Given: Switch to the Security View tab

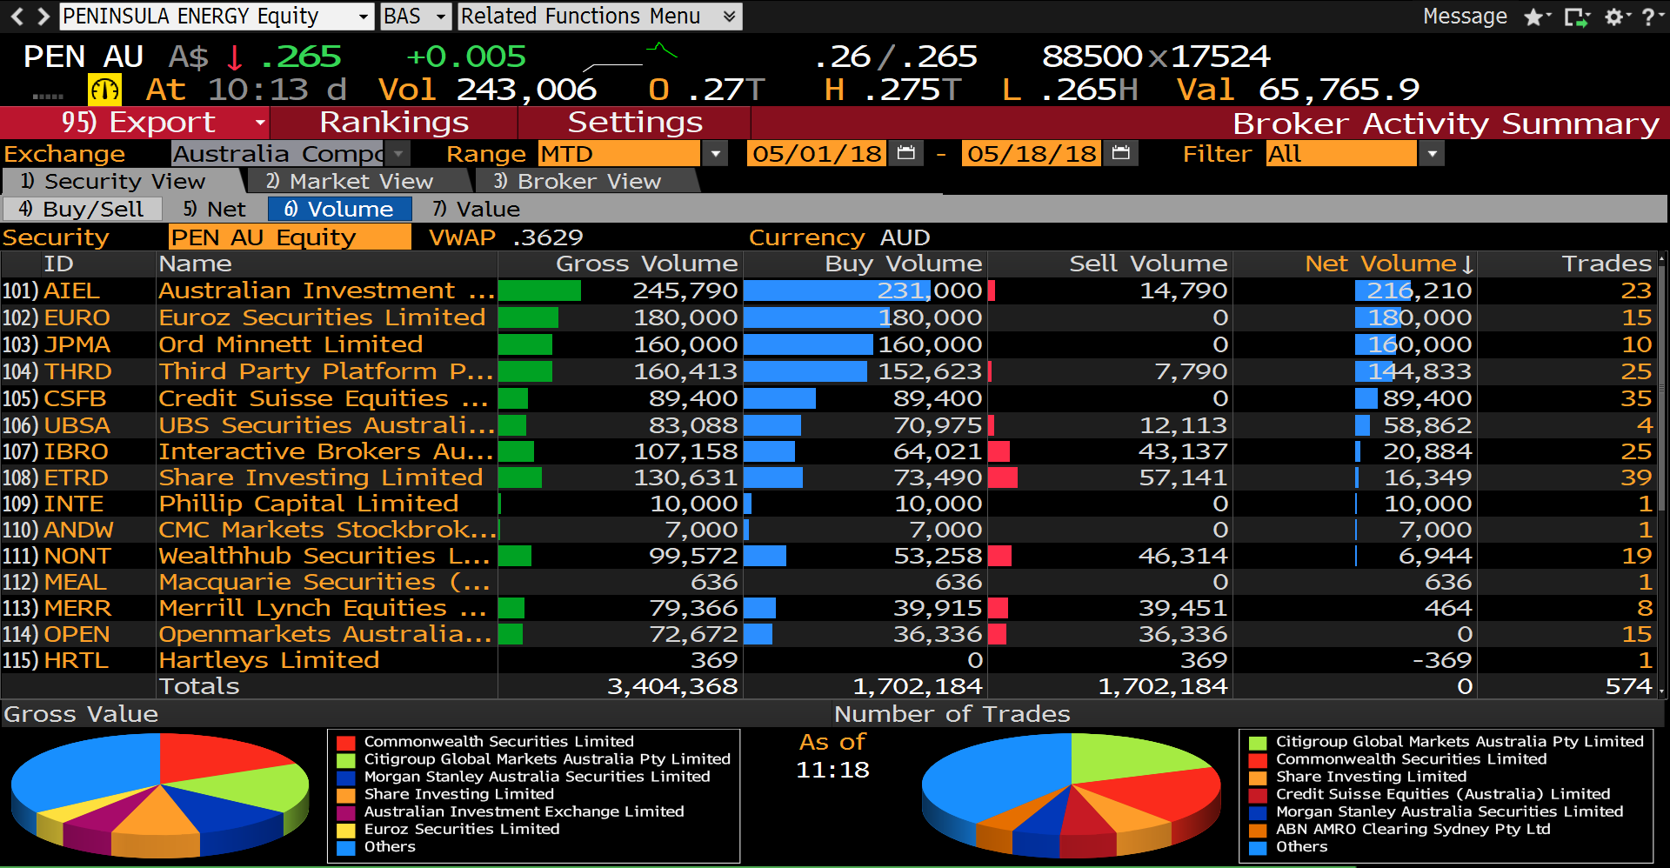Looking at the screenshot, I should pyautogui.click(x=123, y=181).
